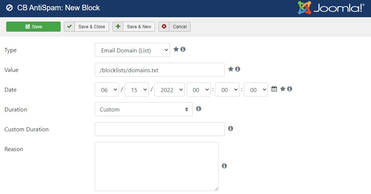Click the required star icon next to Type
Viewport: 371px width, 194px height.
[176, 49]
